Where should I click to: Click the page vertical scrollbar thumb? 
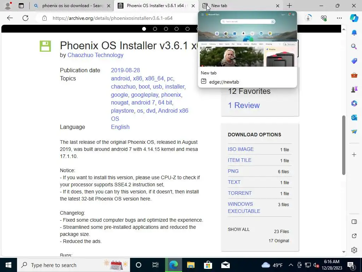(x=344, y=145)
